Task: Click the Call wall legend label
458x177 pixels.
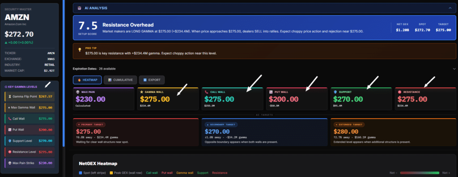Action: 152,173
